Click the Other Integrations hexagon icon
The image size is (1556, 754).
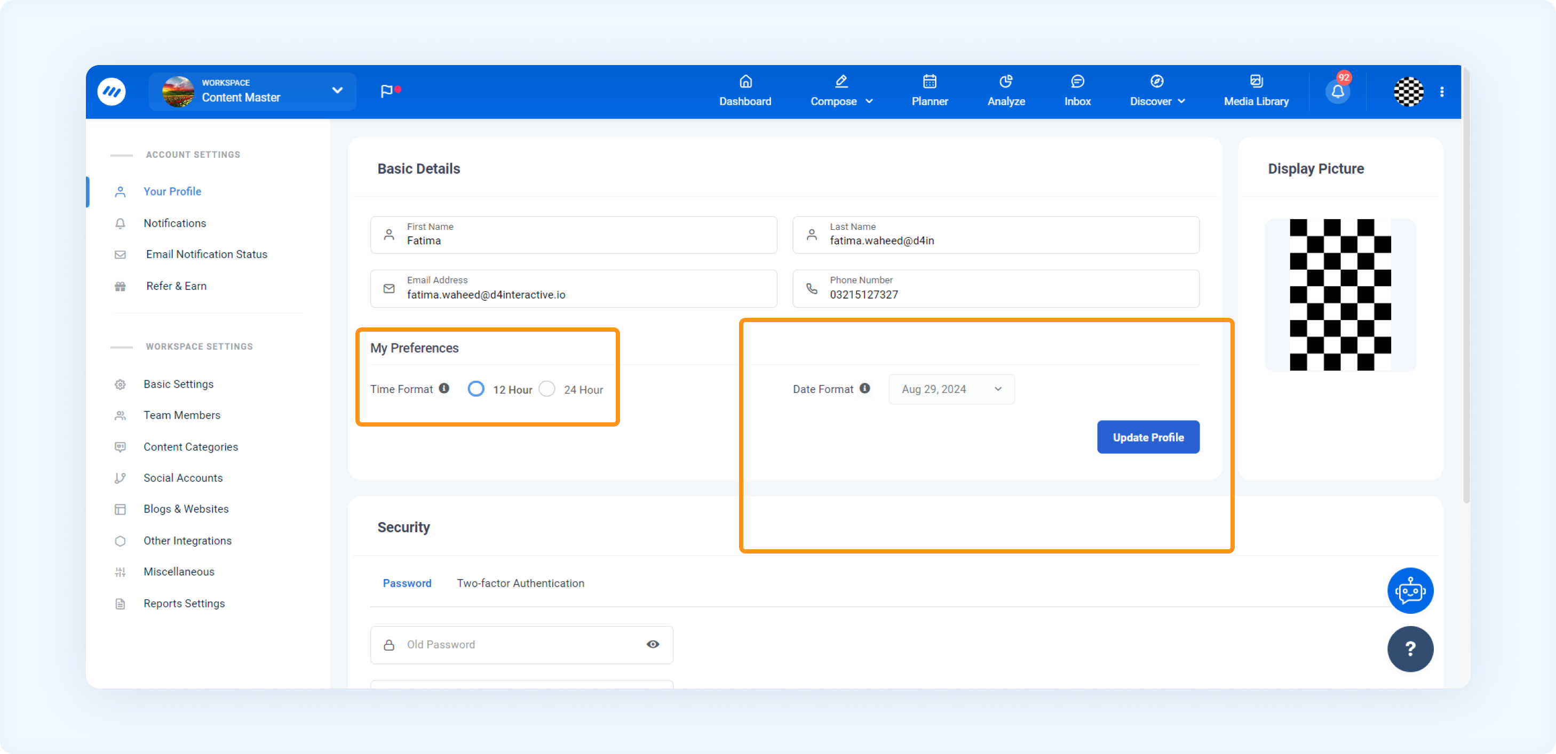click(120, 541)
